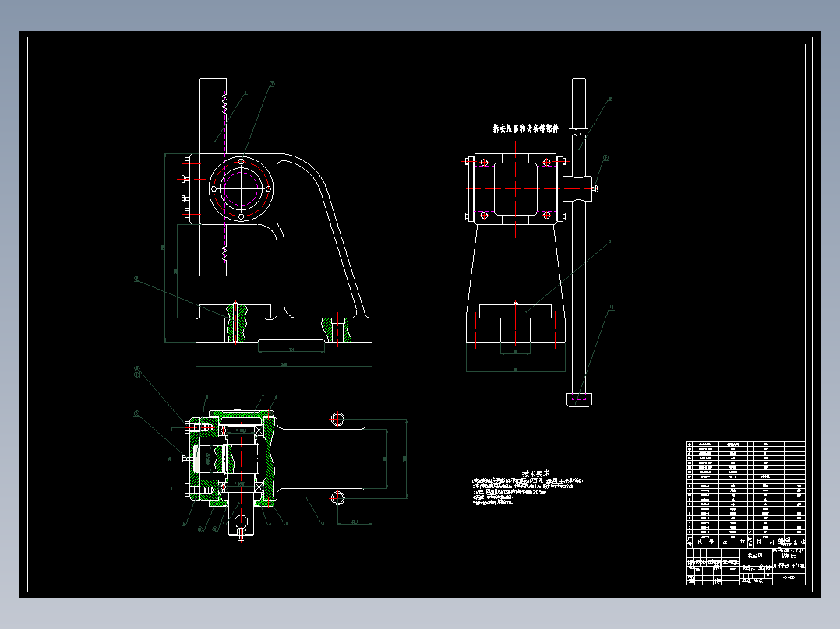Select the 拆去压盖和齿条等部件 view note
The height and width of the screenshot is (629, 840).
pyautogui.click(x=525, y=128)
